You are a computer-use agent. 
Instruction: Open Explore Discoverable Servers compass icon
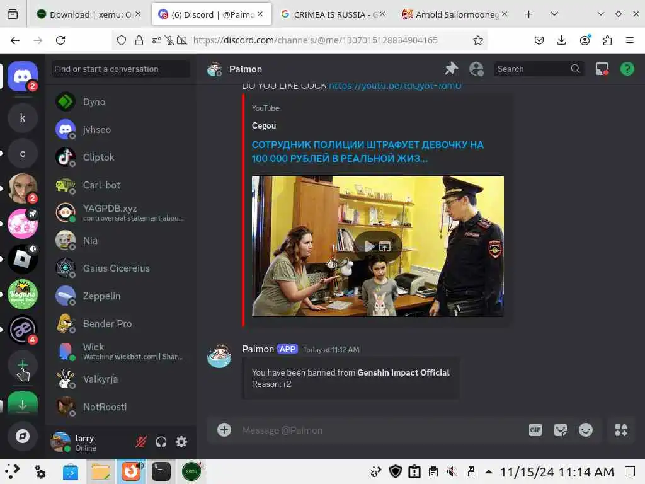23,436
